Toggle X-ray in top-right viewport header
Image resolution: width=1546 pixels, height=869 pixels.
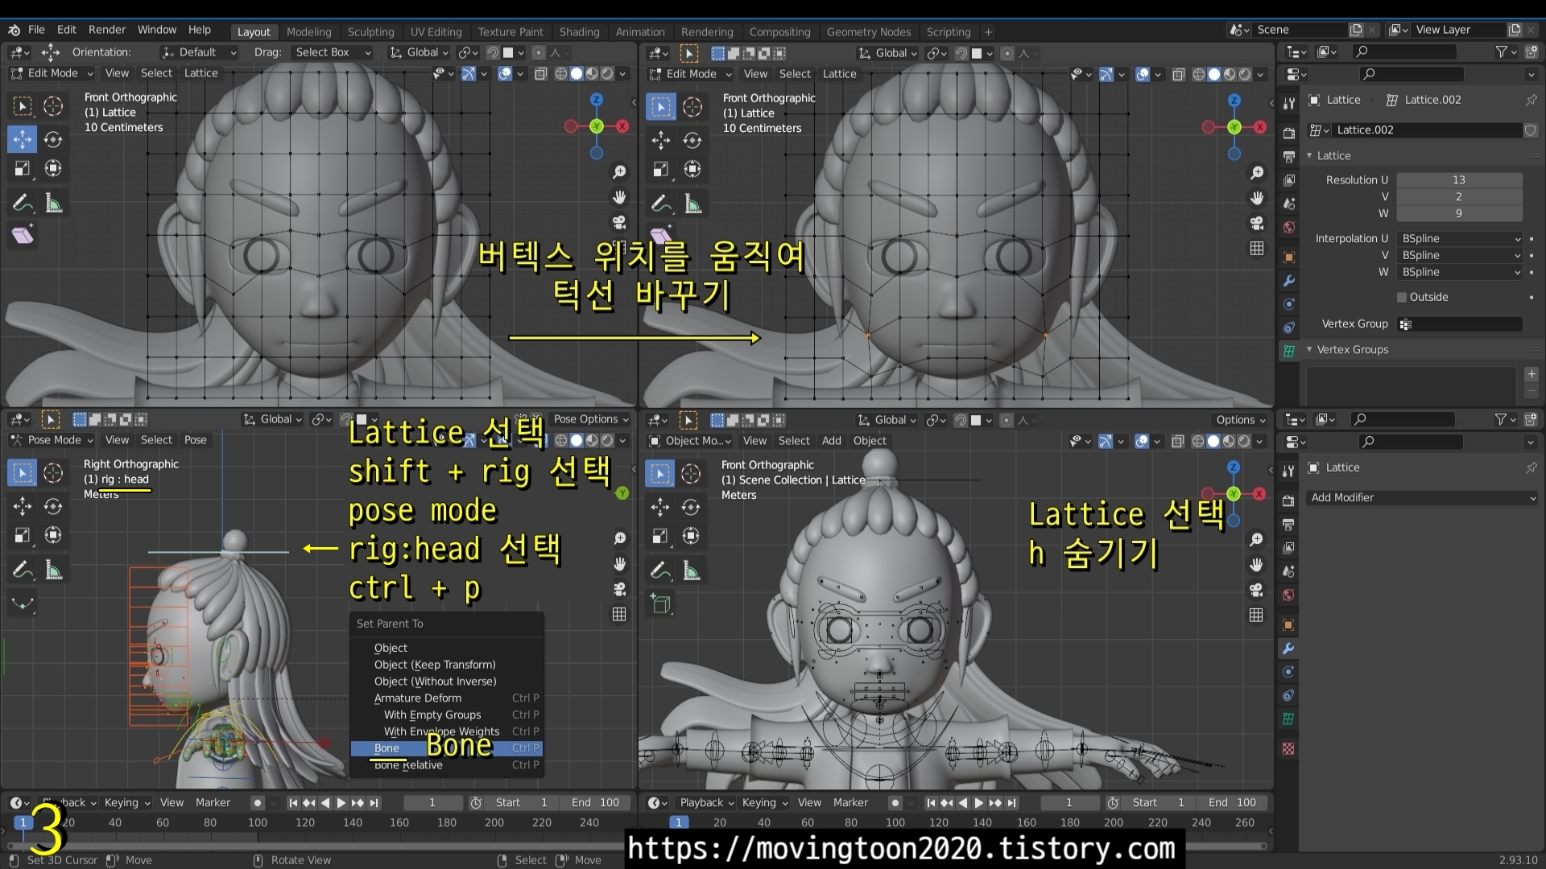[x=1178, y=74]
